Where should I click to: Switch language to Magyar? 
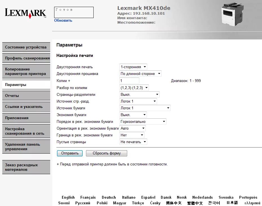(120, 203)
